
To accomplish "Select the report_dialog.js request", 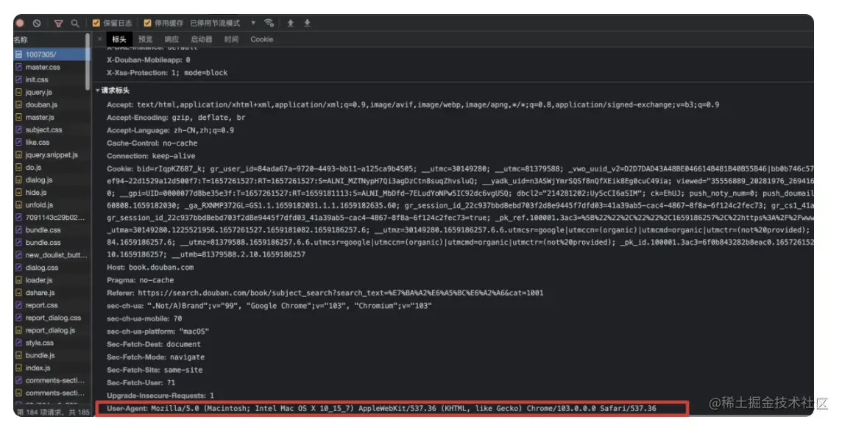I will coord(51,330).
